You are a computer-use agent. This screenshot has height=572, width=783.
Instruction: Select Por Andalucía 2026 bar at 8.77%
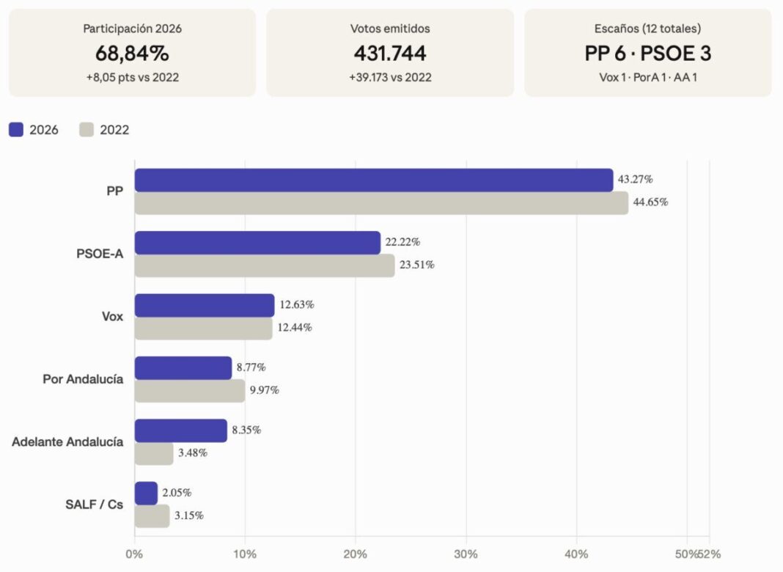(183, 368)
